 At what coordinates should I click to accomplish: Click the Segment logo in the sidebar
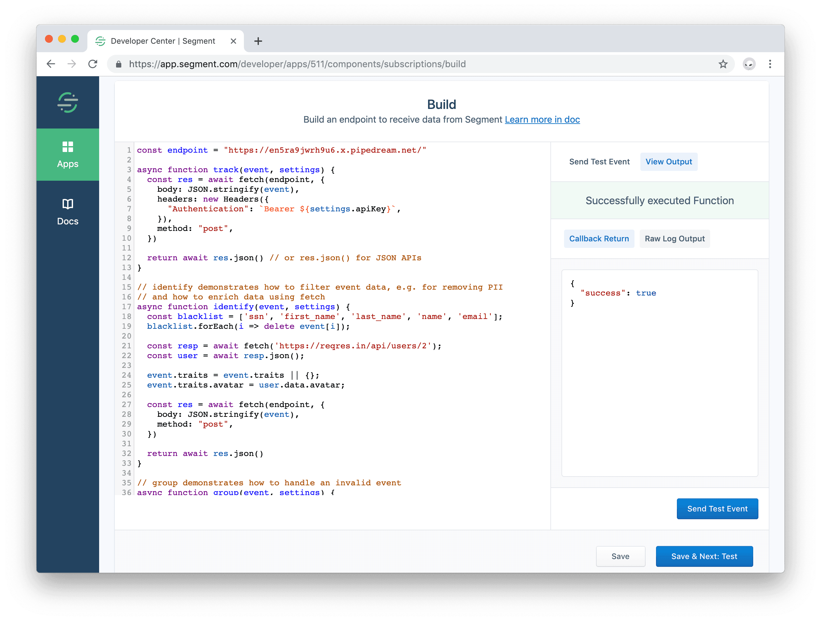(x=67, y=103)
